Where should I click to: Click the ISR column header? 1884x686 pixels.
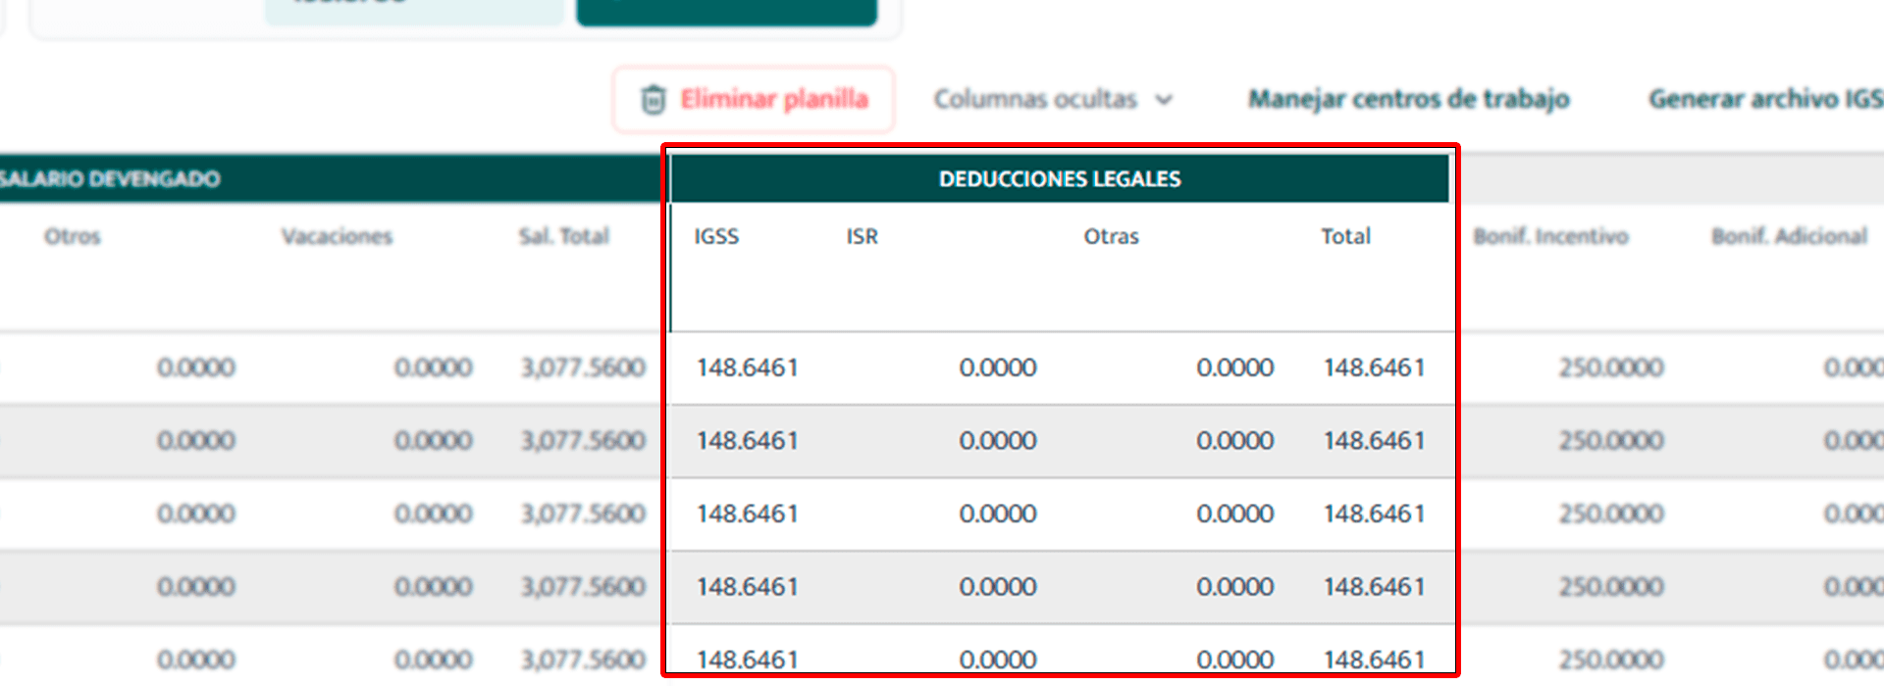(x=863, y=236)
